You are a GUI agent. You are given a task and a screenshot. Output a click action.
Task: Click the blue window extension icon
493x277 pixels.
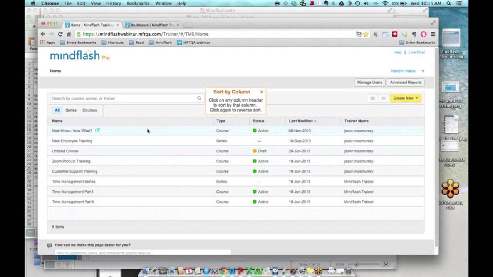click(385, 34)
